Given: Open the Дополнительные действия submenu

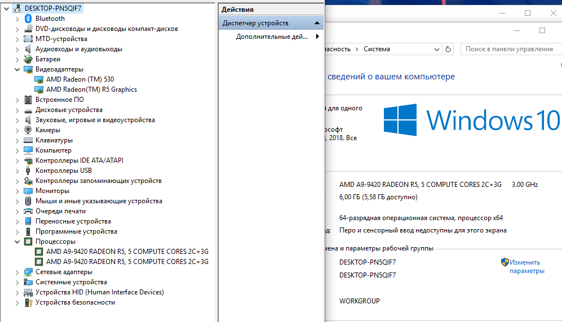Looking at the screenshot, I should pyautogui.click(x=317, y=36).
